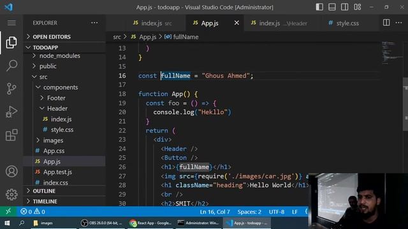Expand the Outline section

pos(64,191)
